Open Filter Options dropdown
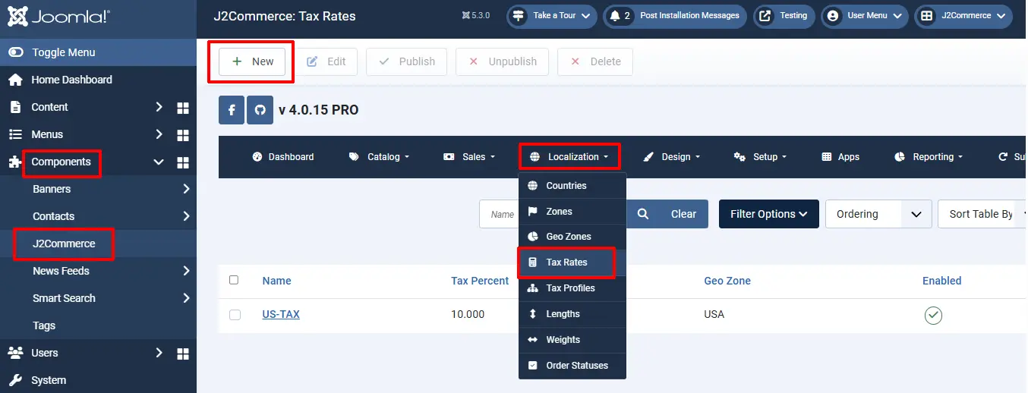The height and width of the screenshot is (393, 1028). point(768,214)
